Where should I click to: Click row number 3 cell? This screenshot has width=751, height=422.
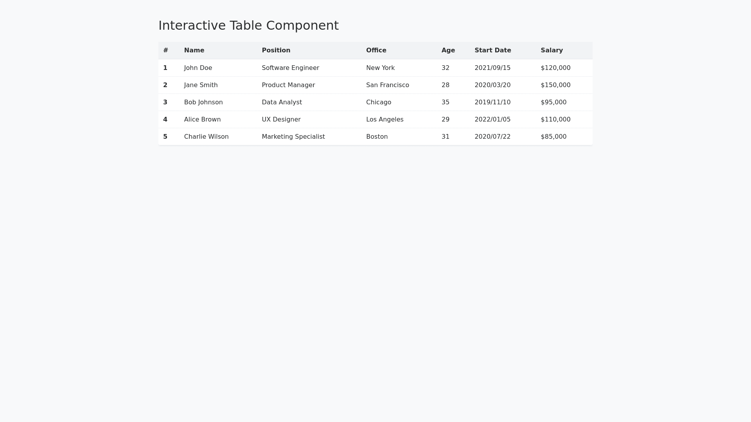pyautogui.click(x=165, y=102)
